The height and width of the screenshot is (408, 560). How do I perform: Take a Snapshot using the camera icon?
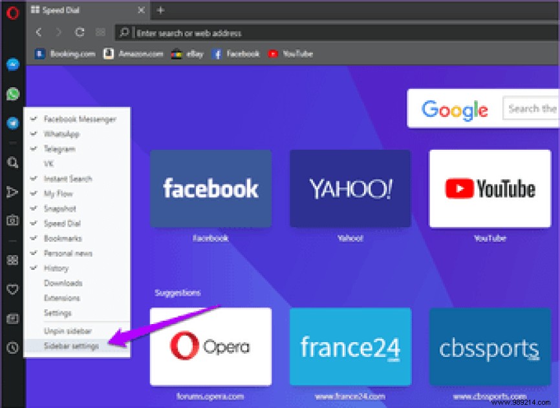pyautogui.click(x=12, y=221)
